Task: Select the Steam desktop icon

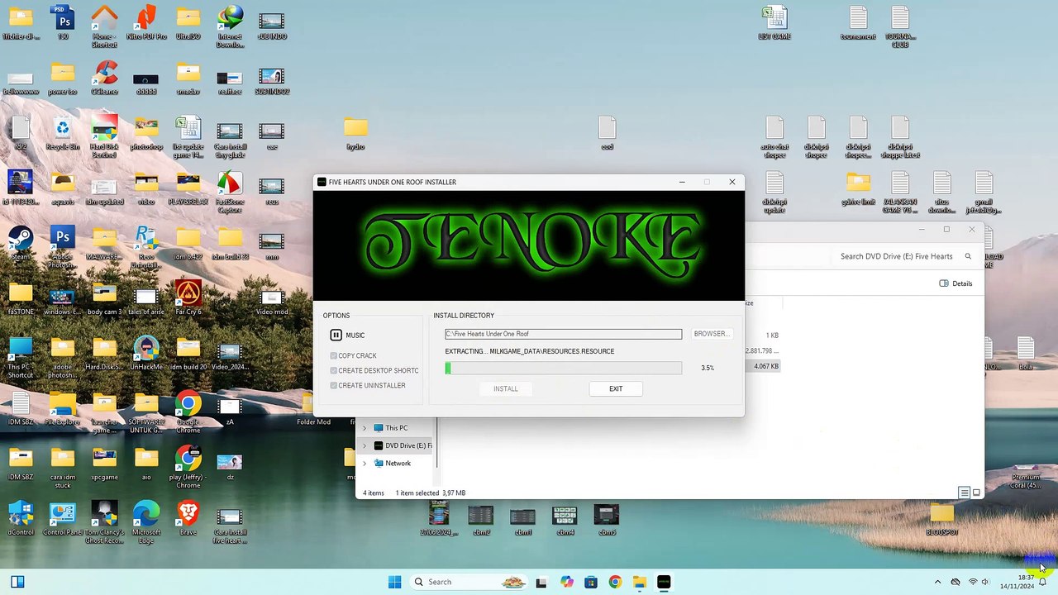Action: (x=20, y=244)
